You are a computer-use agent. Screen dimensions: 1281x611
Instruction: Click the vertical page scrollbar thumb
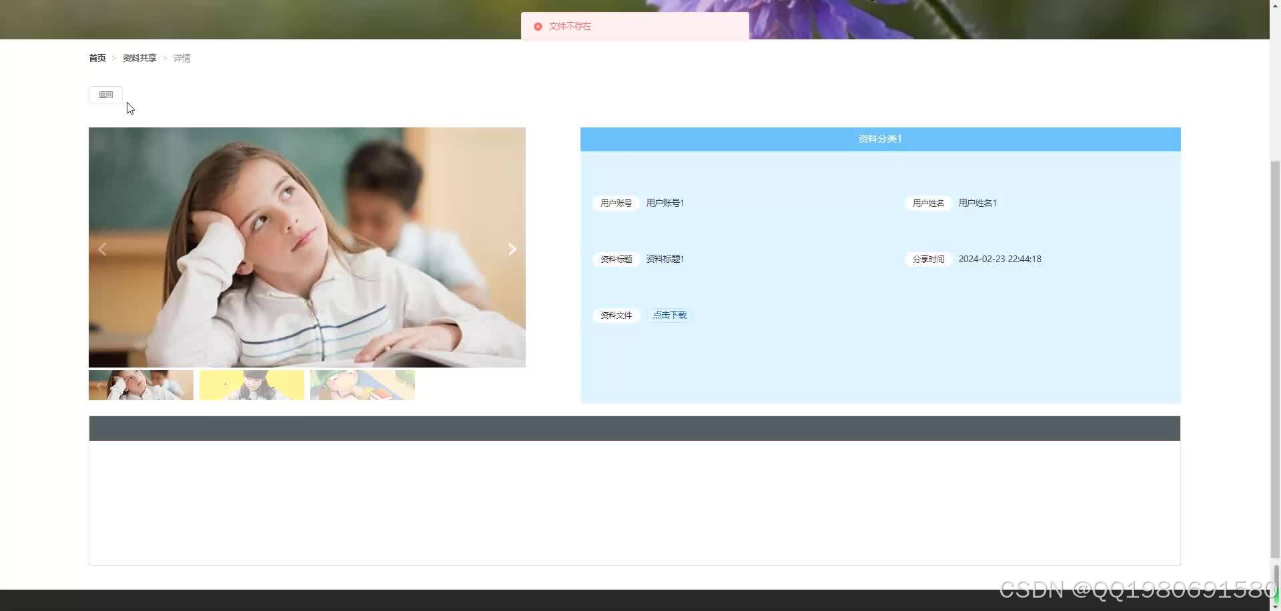1275,360
